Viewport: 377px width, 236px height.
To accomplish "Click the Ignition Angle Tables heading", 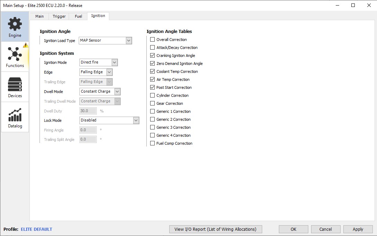I will click(x=169, y=32).
